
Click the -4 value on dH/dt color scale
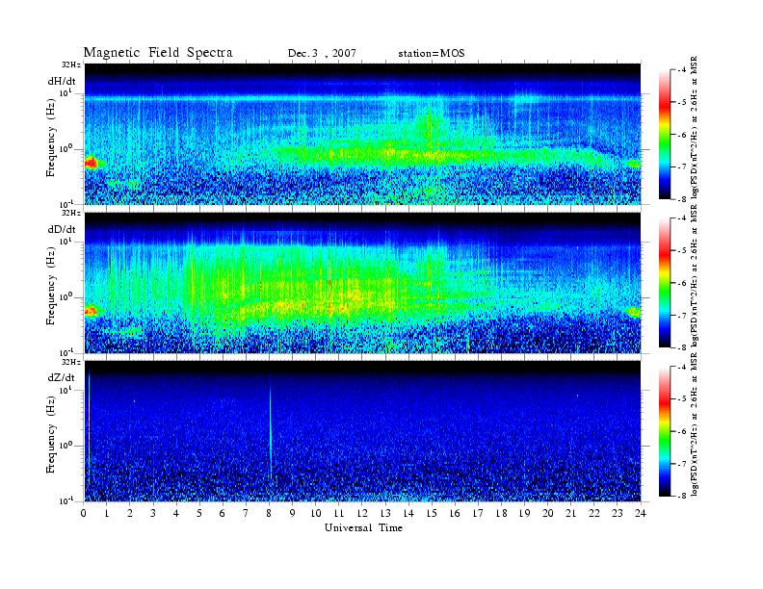coord(682,70)
